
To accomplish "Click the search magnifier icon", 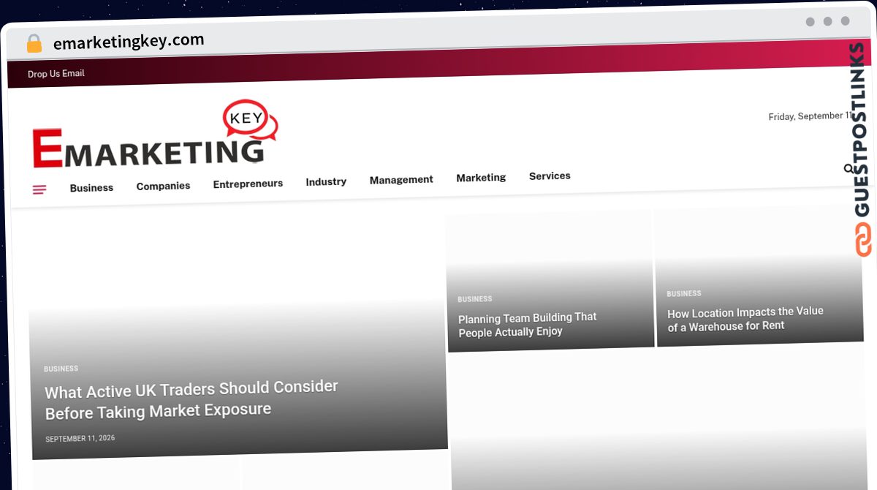I will [x=848, y=169].
